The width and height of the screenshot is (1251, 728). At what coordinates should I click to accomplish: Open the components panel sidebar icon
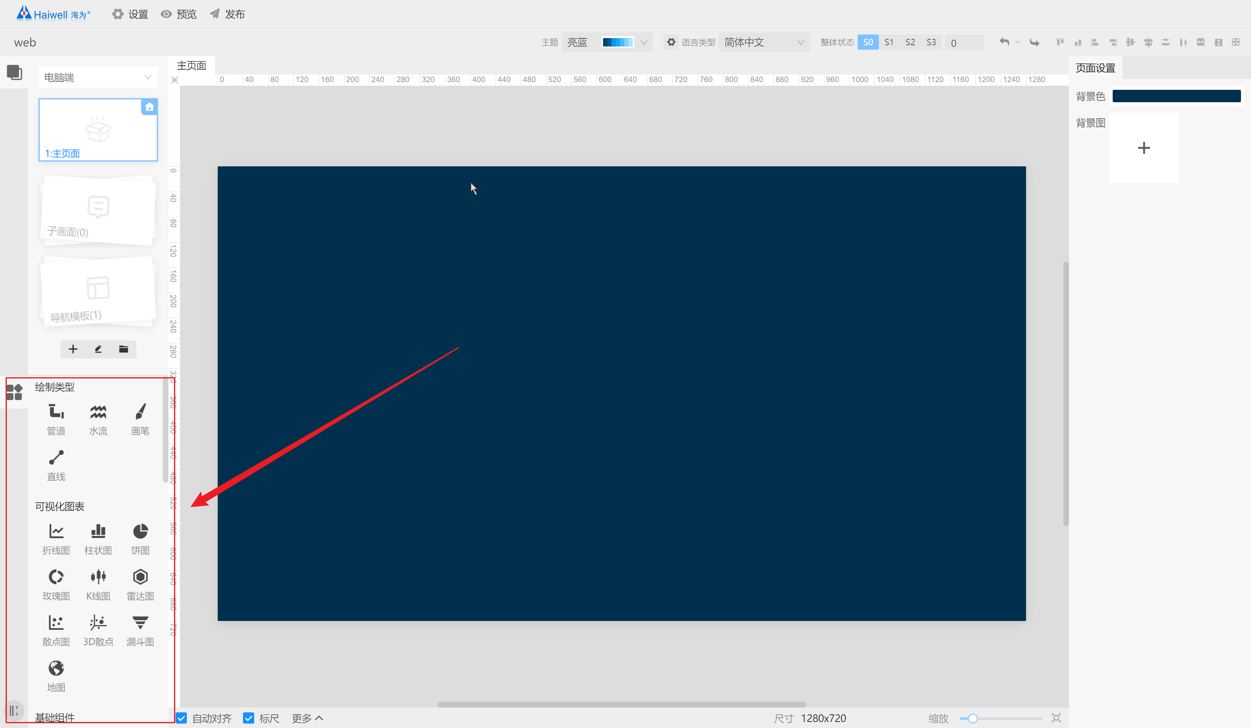click(x=14, y=392)
